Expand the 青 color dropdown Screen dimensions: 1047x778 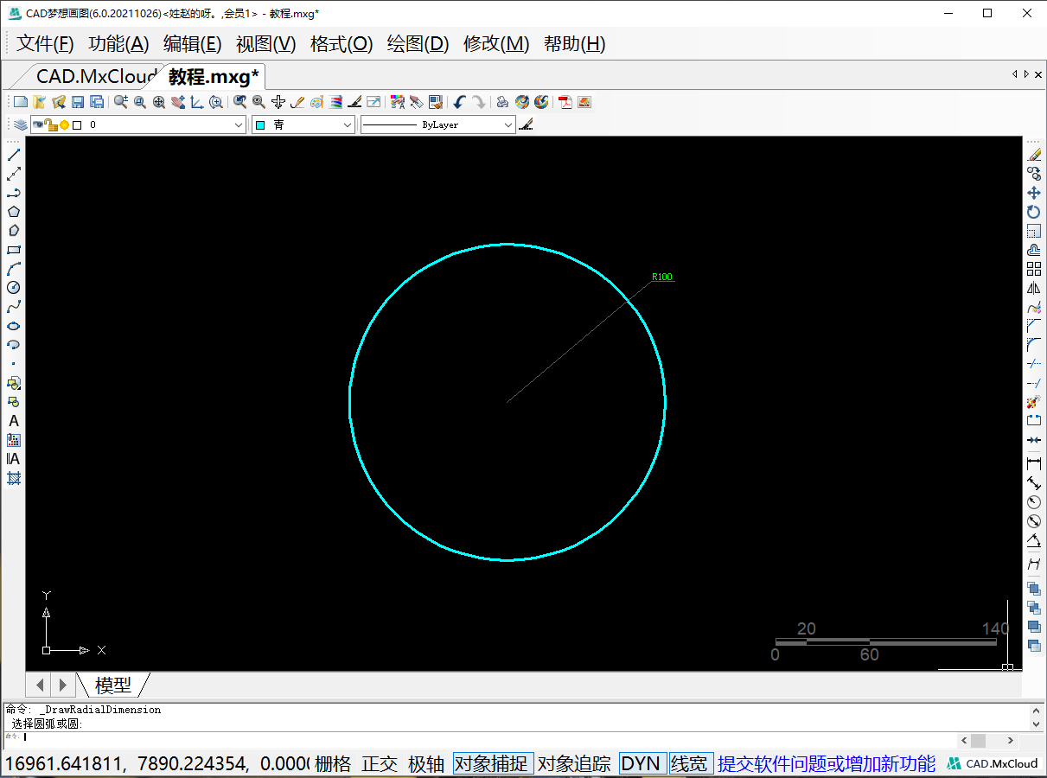pos(348,125)
